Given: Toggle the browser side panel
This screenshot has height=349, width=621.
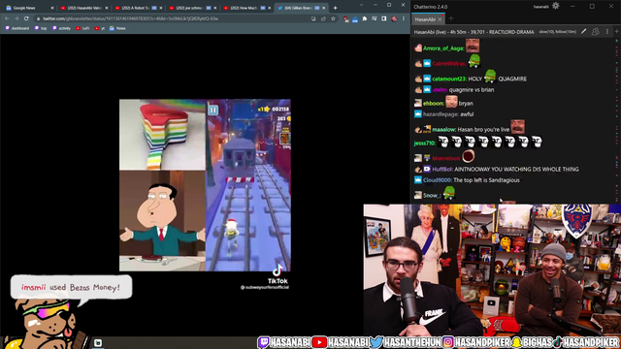Looking at the screenshot, I should click(384, 18).
